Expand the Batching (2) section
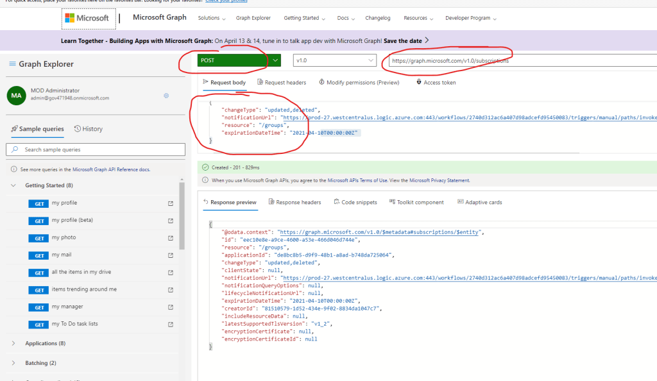The width and height of the screenshot is (657, 381). [14, 363]
